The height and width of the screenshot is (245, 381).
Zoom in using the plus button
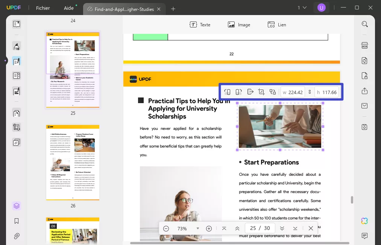[x=208, y=228]
